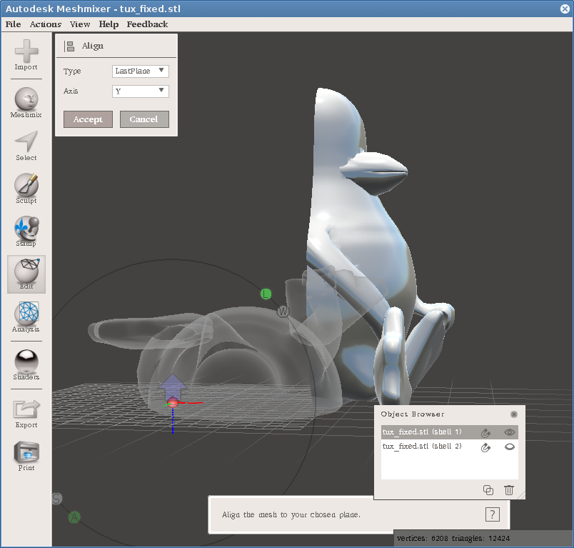Show tux_fixed.stl shell 2 with eye icon
Screen dimensions: 574x548
coord(510,447)
